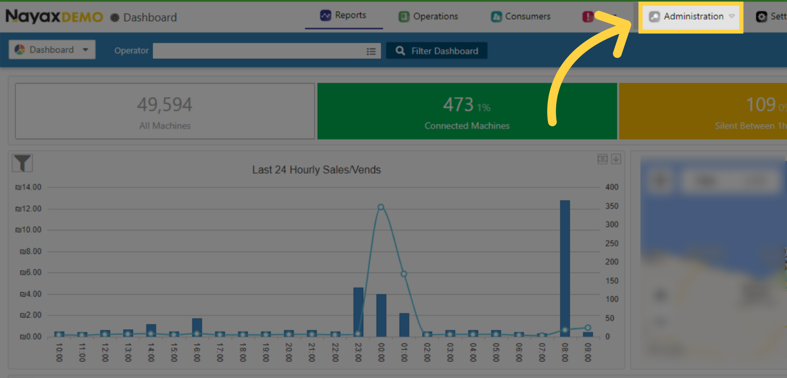
Task: Click the 00:00 vends line peak point
Action: tap(381, 207)
